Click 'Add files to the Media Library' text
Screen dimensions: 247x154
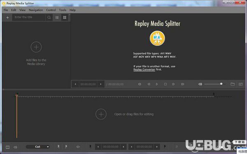(36, 62)
